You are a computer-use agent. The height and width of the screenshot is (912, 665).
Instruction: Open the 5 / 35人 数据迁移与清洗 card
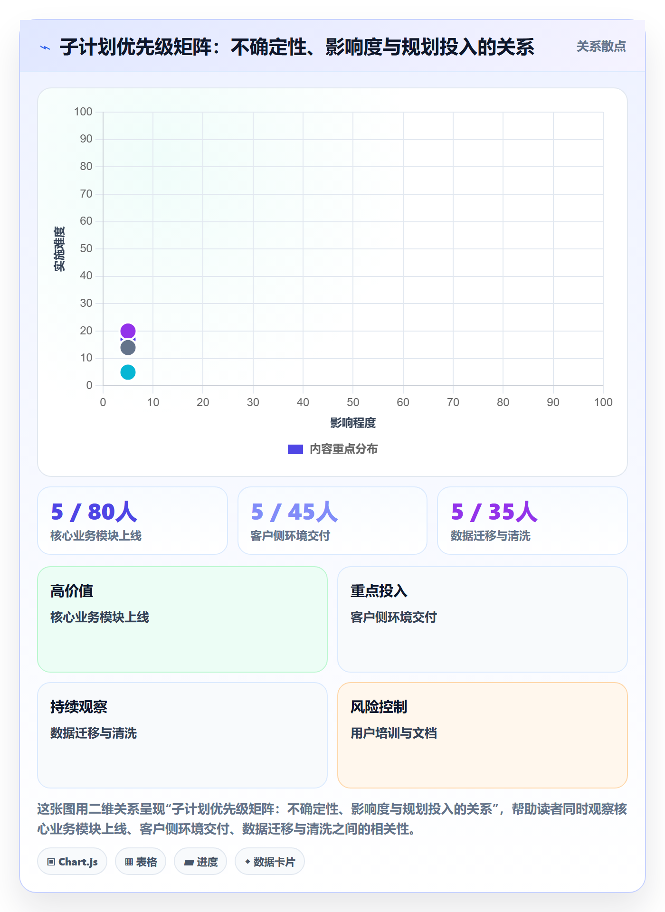[532, 521]
